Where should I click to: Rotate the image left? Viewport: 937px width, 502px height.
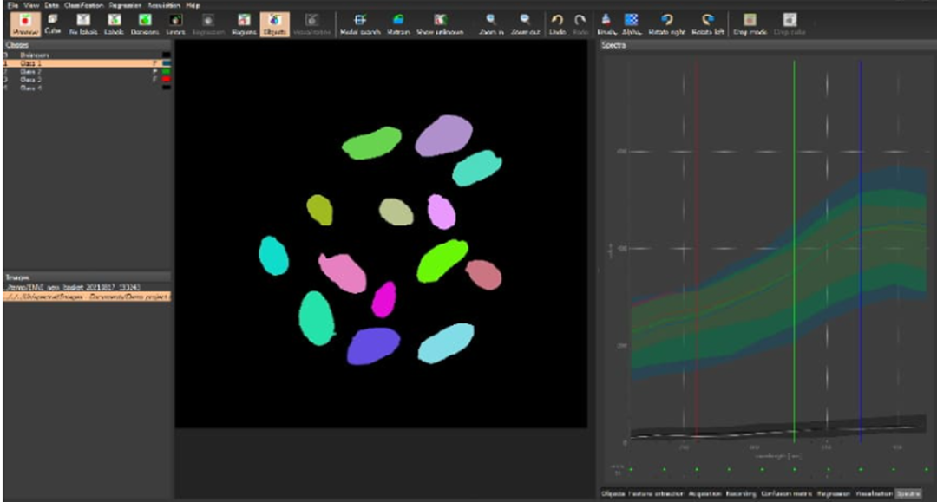[708, 23]
